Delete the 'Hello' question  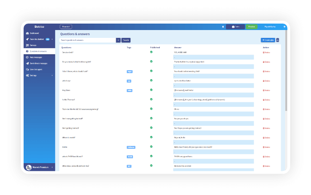(267, 147)
